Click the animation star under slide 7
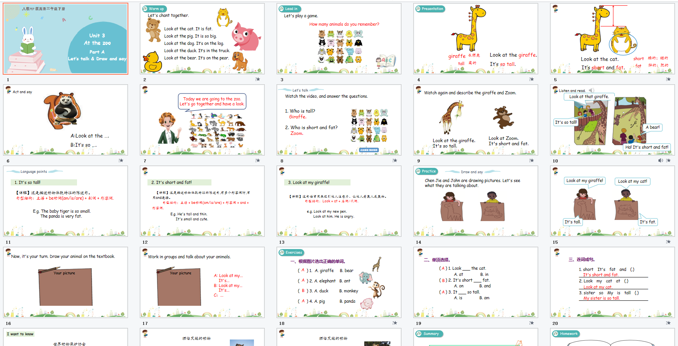The width and height of the screenshot is (678, 346). tap(258, 161)
